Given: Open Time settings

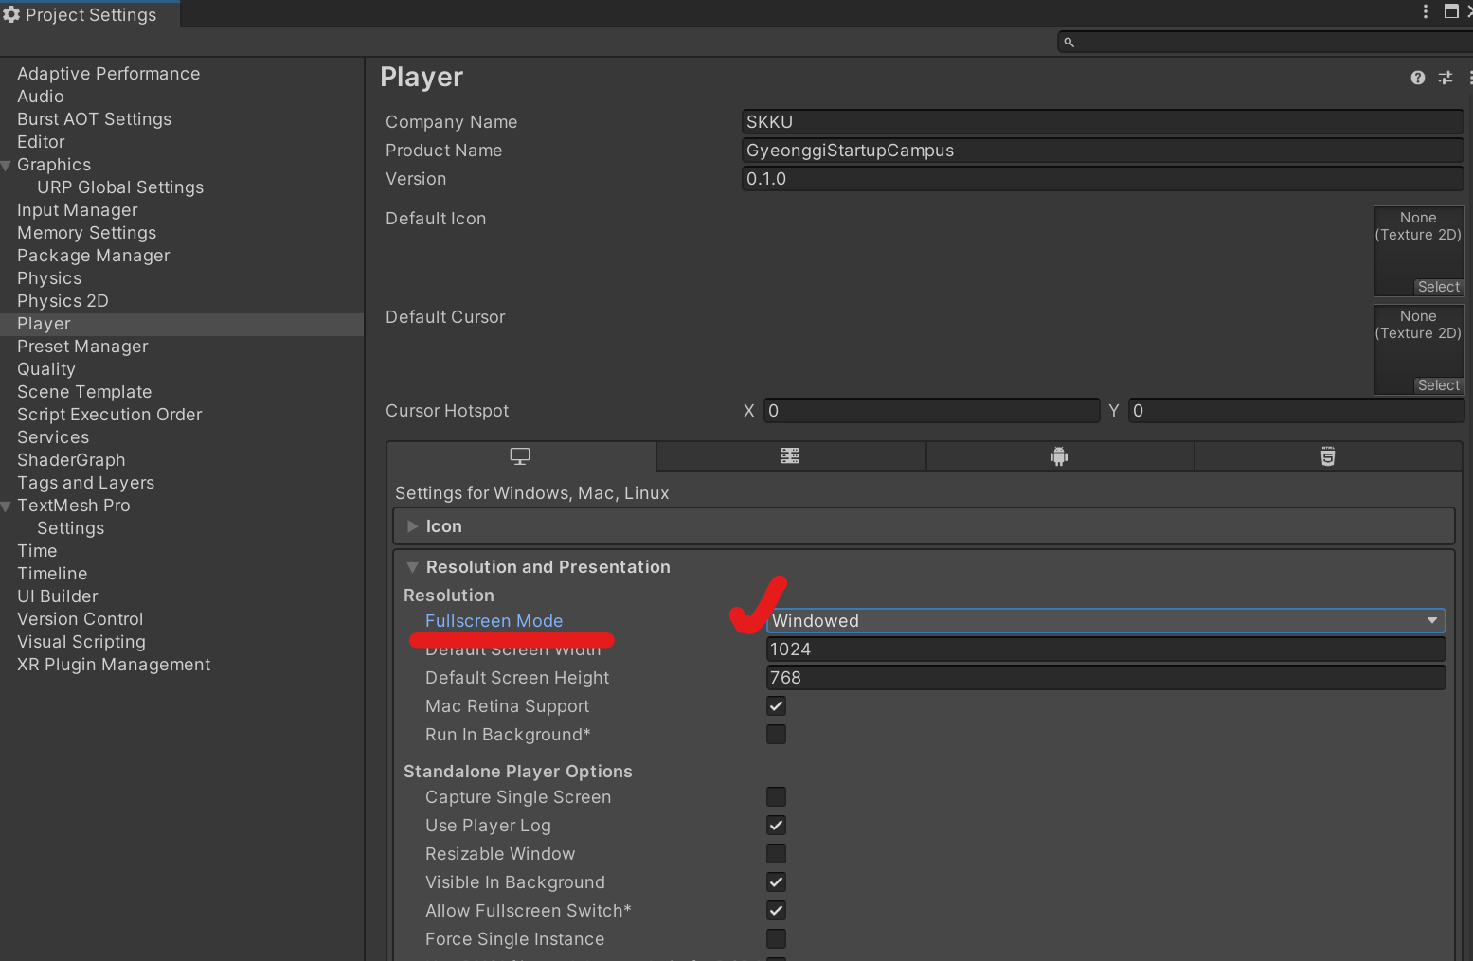Looking at the screenshot, I should 37,551.
